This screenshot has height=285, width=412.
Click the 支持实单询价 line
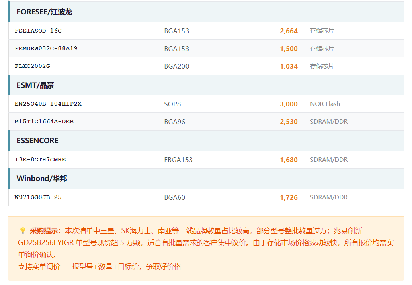pos(100,267)
